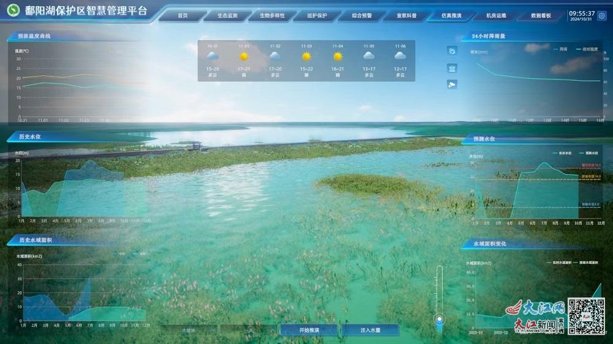Click the green platform logo icon
This screenshot has width=613, height=344.
(13, 10)
